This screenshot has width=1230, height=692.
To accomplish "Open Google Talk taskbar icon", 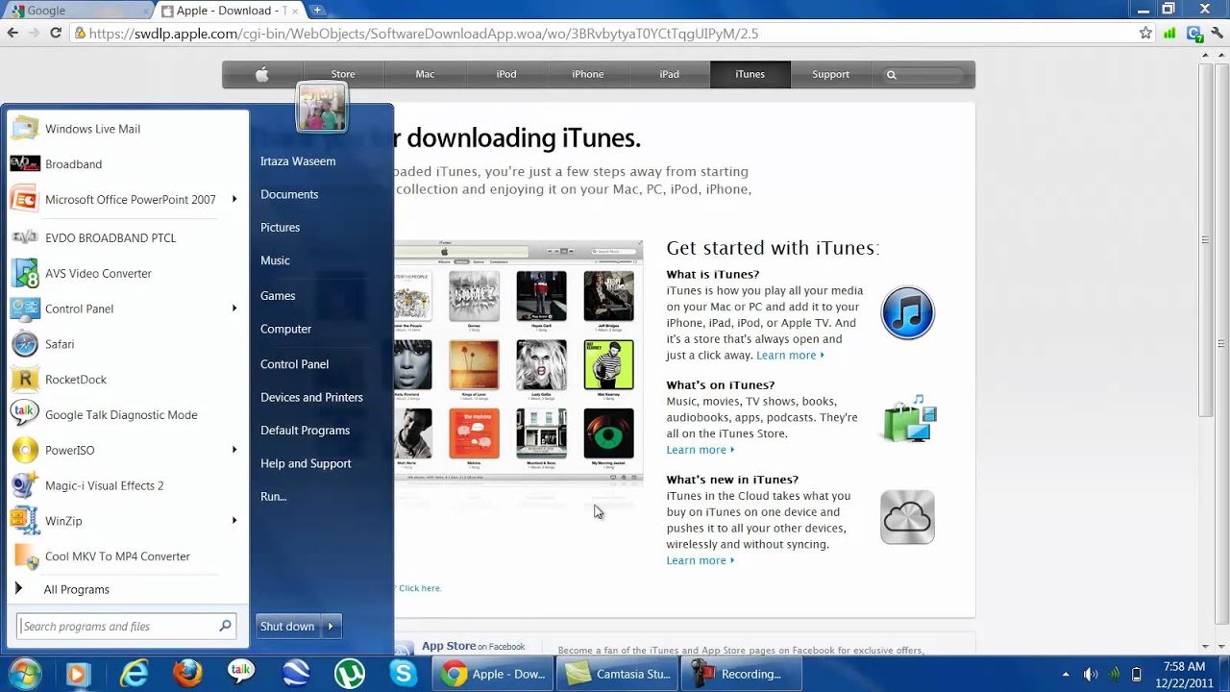I will [241, 673].
